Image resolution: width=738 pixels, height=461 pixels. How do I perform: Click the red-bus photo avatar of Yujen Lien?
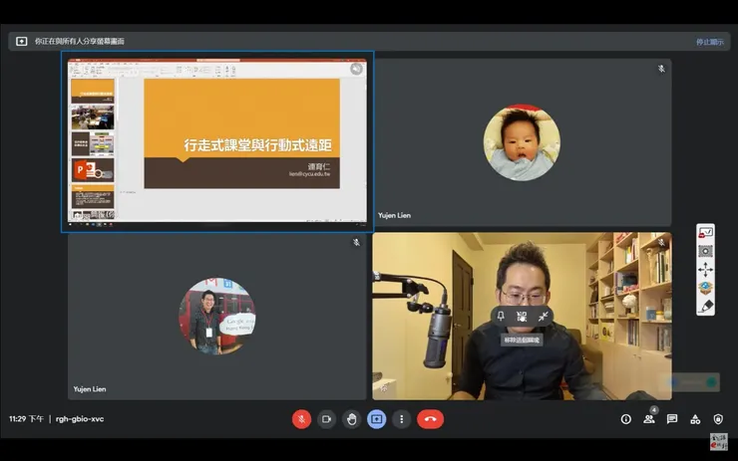click(x=217, y=316)
